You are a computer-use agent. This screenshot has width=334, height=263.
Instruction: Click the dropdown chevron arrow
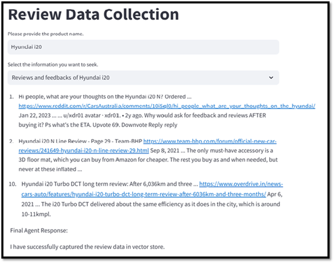pyautogui.click(x=272, y=78)
